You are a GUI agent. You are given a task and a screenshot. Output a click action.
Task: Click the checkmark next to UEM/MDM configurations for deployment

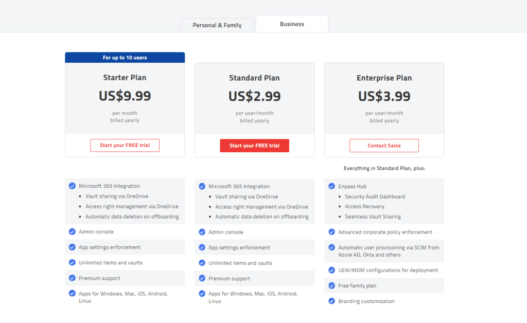coord(331,270)
